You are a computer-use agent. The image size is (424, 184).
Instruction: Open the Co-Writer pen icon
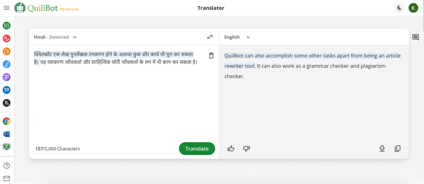coord(7,64)
